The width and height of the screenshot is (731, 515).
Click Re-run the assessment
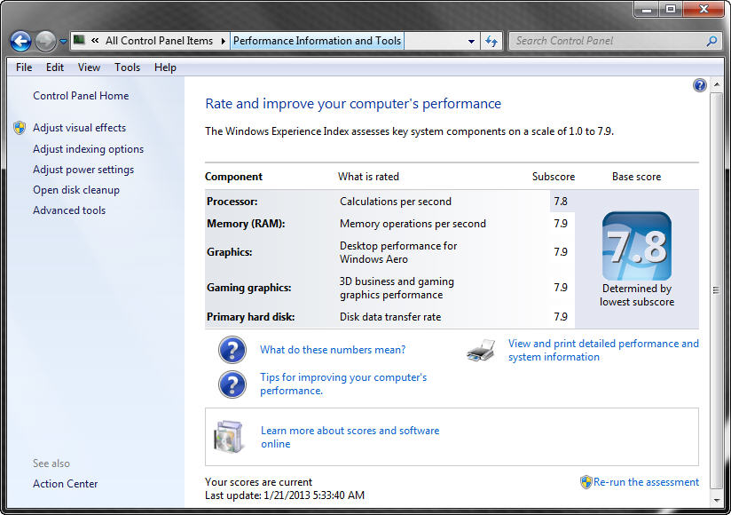pos(646,482)
